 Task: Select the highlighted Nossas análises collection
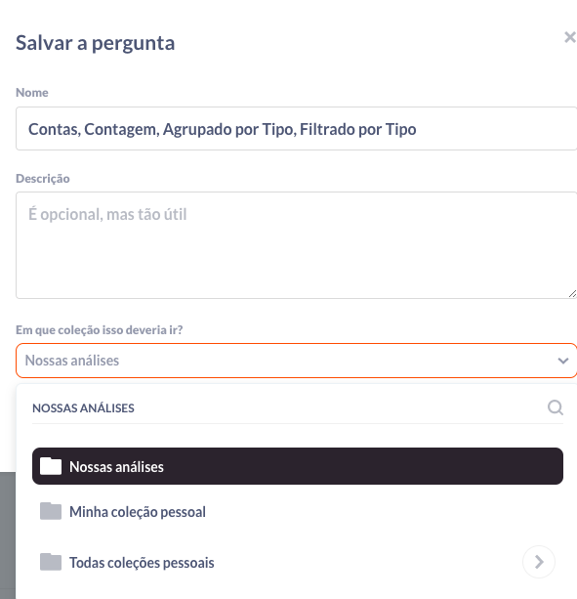(298, 466)
